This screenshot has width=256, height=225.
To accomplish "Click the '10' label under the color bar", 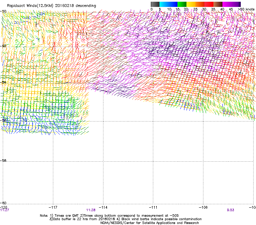I will pos(169,9).
